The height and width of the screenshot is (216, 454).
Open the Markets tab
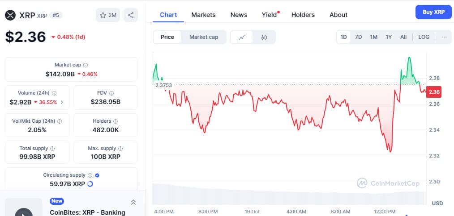click(x=203, y=15)
